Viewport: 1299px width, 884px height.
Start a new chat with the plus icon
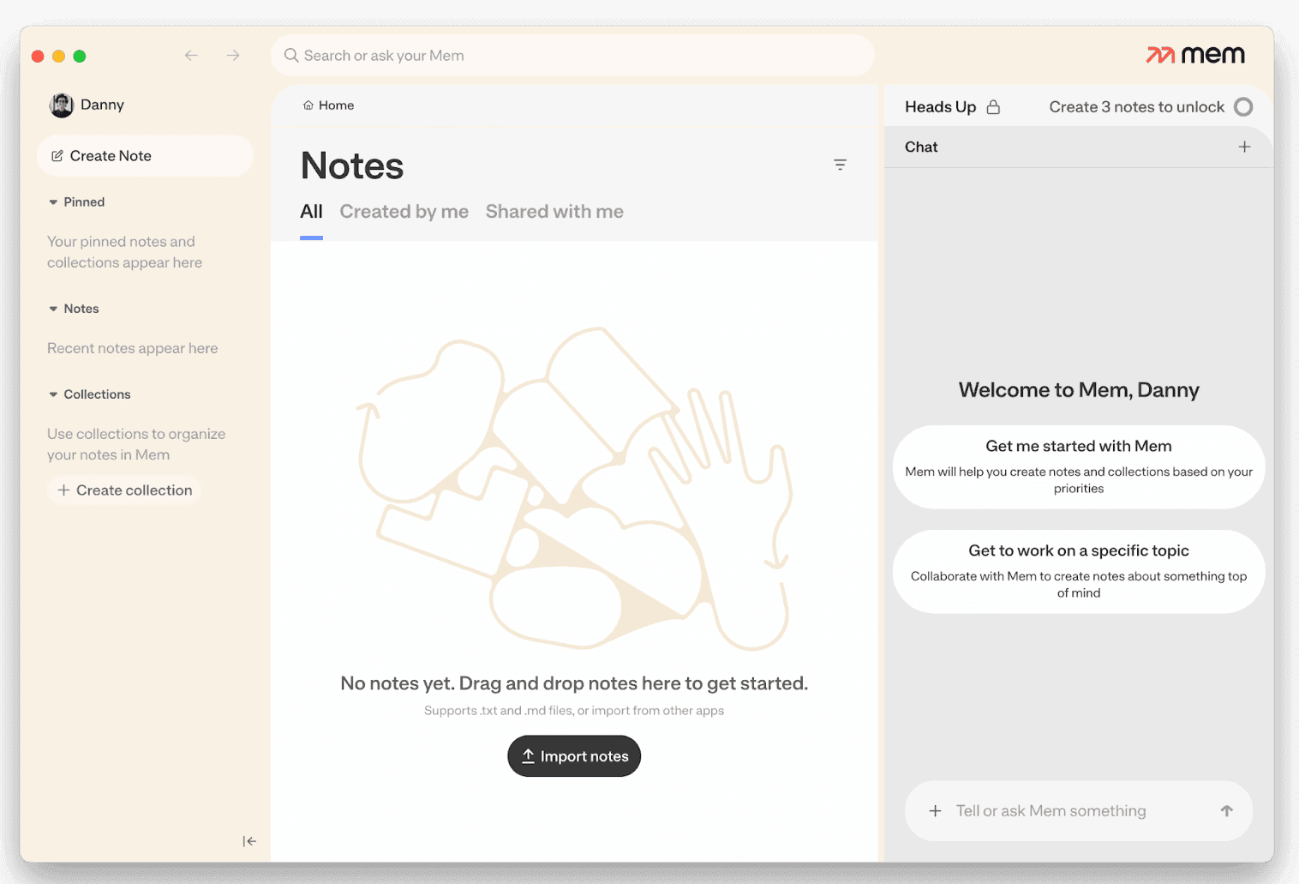[x=1244, y=147]
